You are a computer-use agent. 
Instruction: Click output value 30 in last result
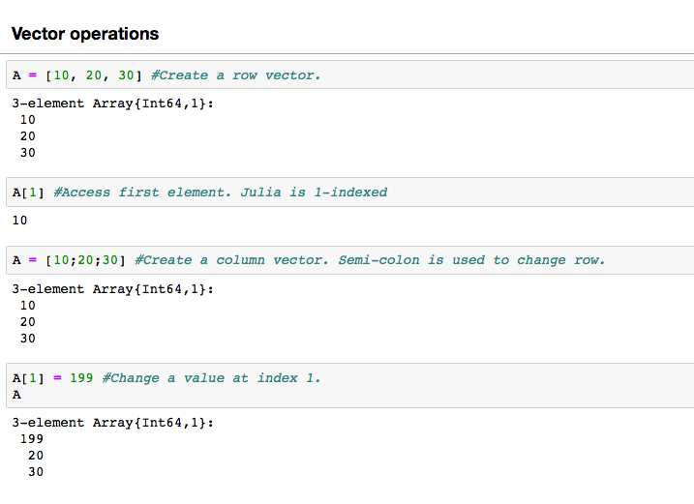(x=36, y=472)
